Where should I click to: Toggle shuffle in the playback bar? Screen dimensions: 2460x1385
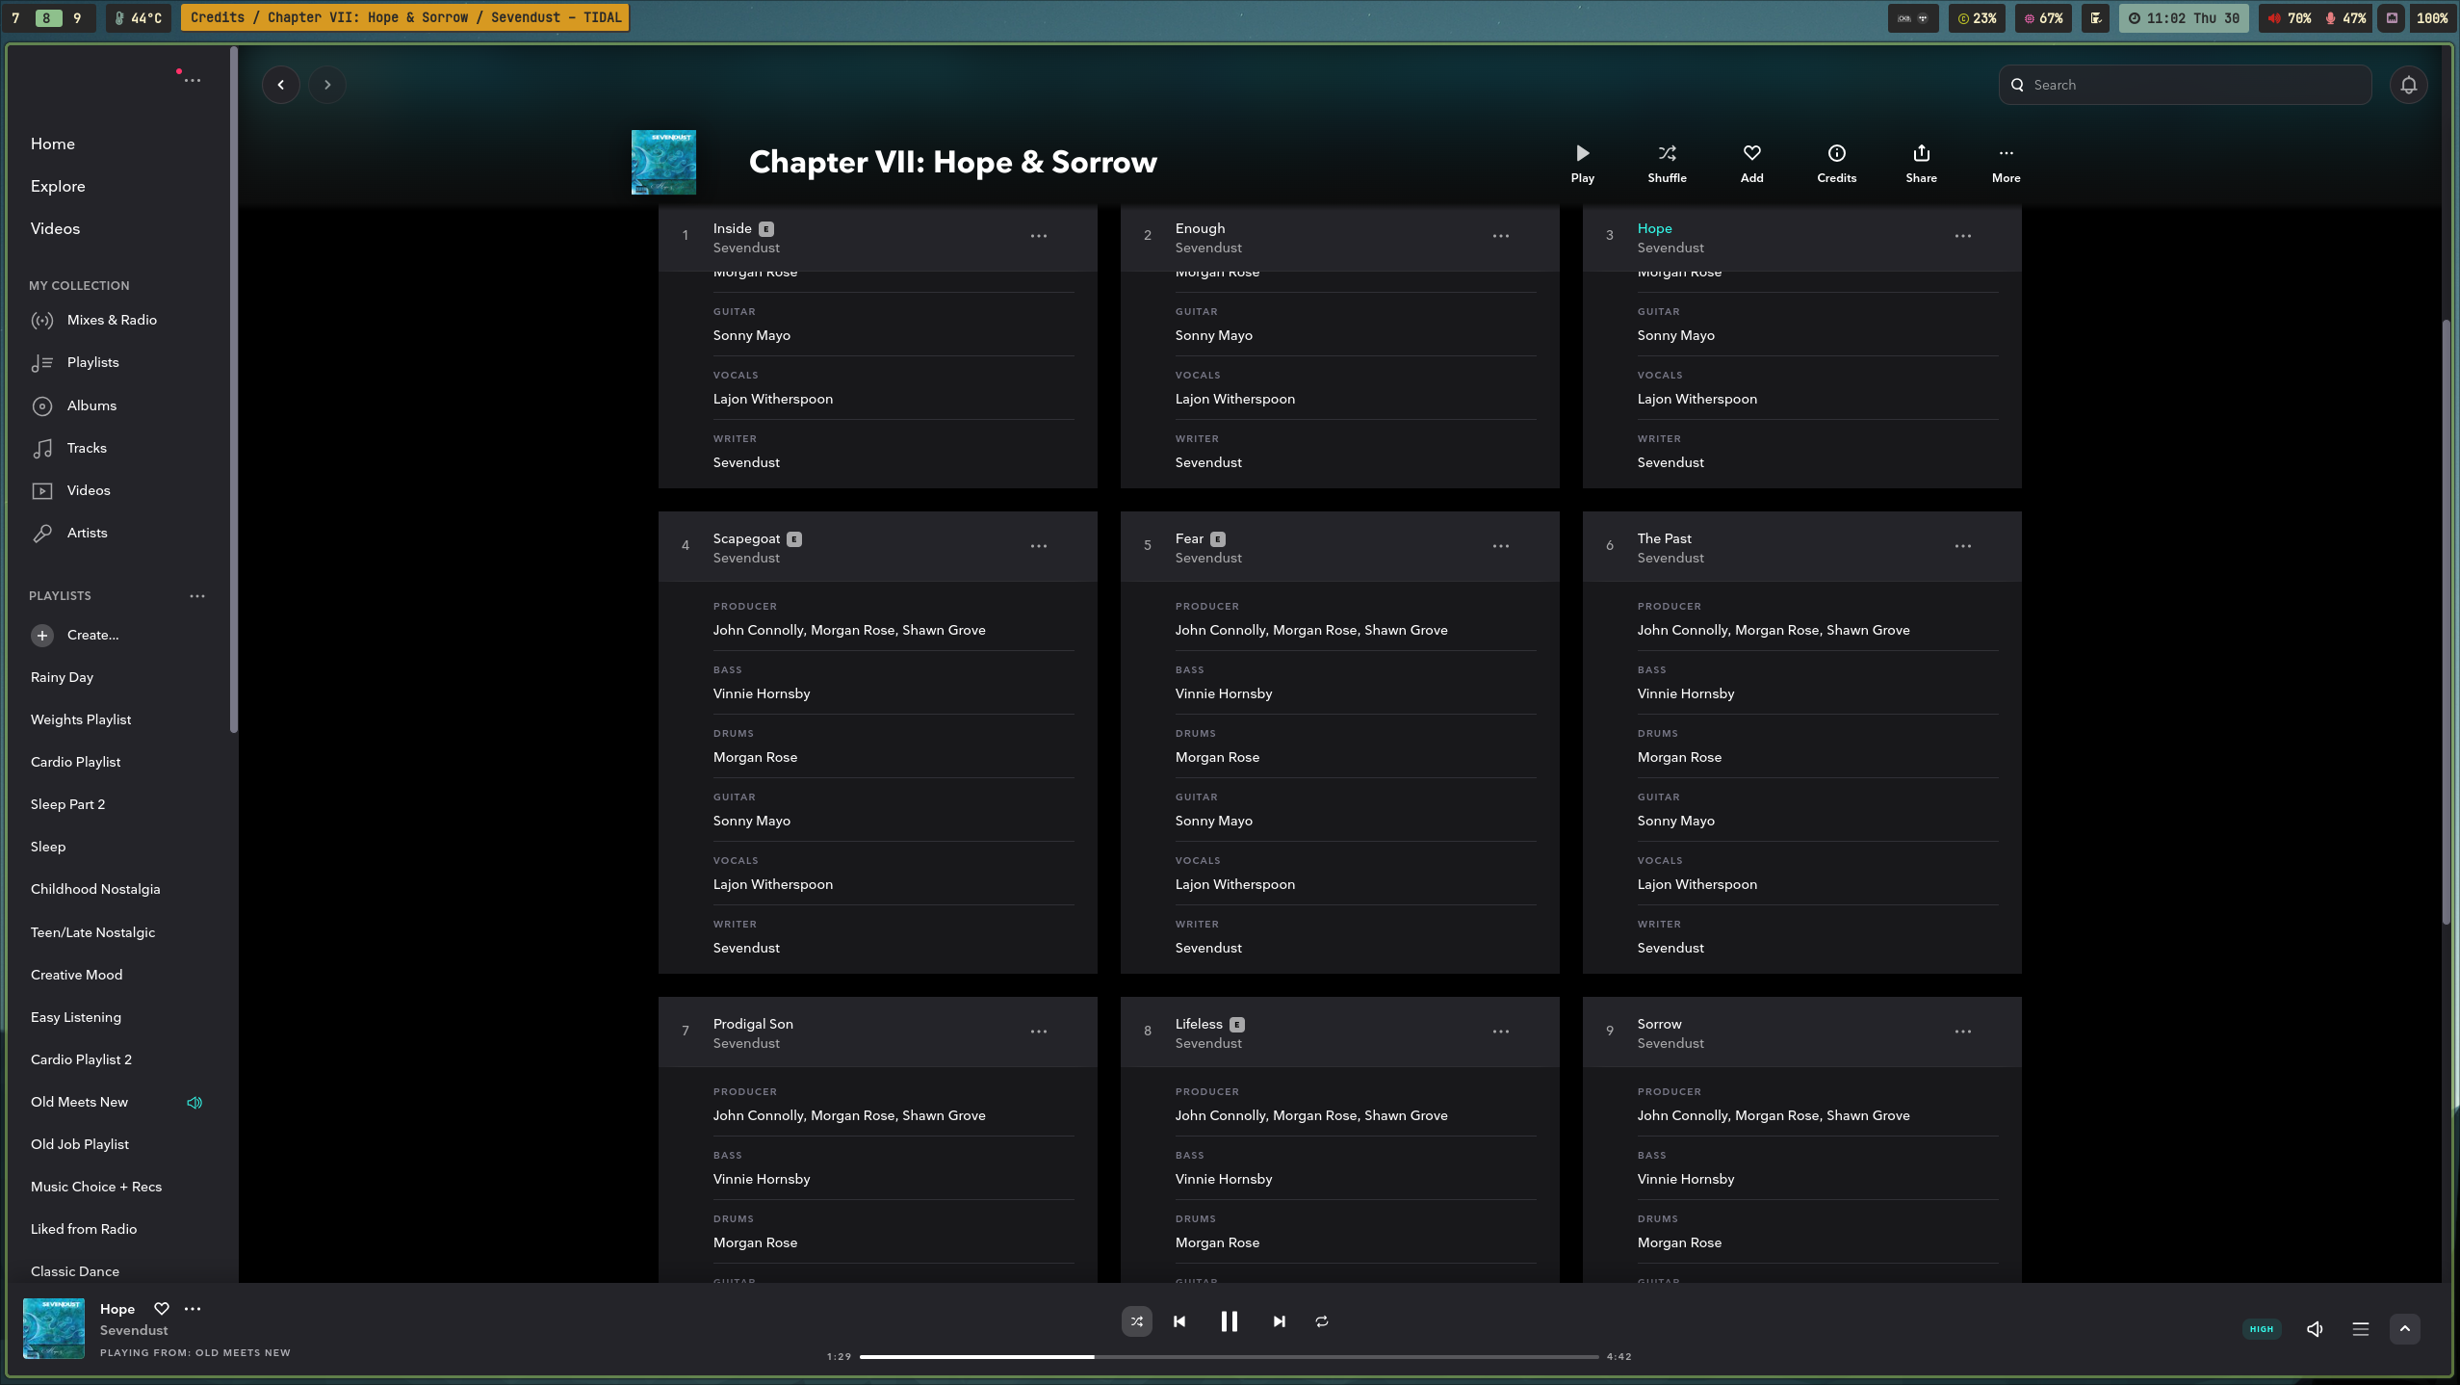(x=1136, y=1321)
